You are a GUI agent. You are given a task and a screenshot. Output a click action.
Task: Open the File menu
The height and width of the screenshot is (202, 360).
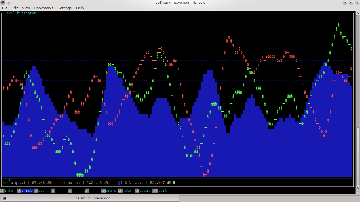(x=5, y=8)
